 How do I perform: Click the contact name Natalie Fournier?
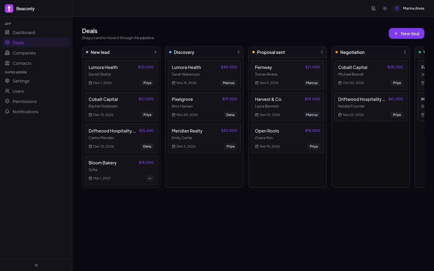351,106
